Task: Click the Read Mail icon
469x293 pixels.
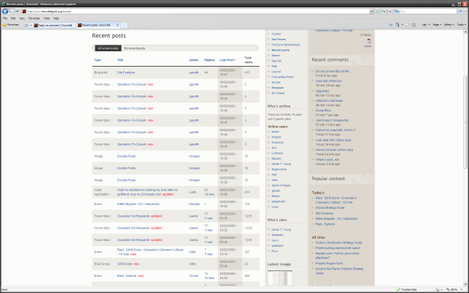Action: click(407, 25)
